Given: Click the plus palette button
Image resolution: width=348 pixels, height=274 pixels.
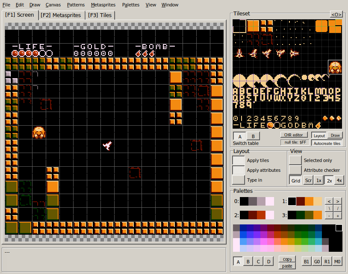Looking at the screenshot, I should (x=338, y=215).
